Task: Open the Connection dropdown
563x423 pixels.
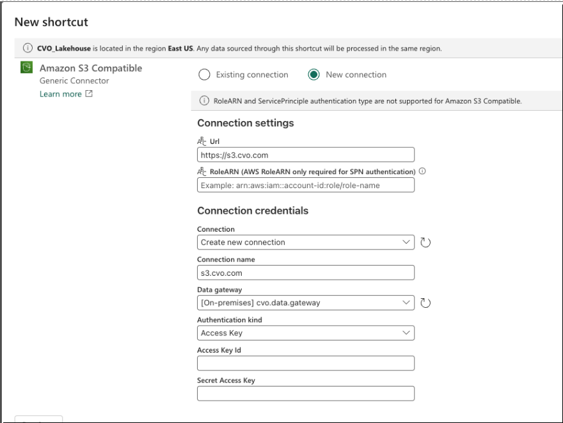Action: click(x=306, y=243)
